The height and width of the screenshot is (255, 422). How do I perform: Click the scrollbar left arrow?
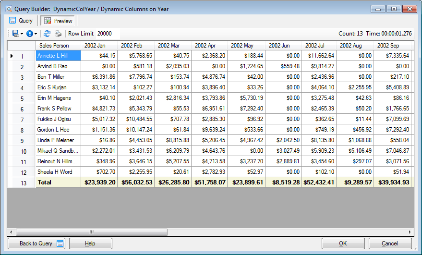pyautogui.click(x=11, y=232)
